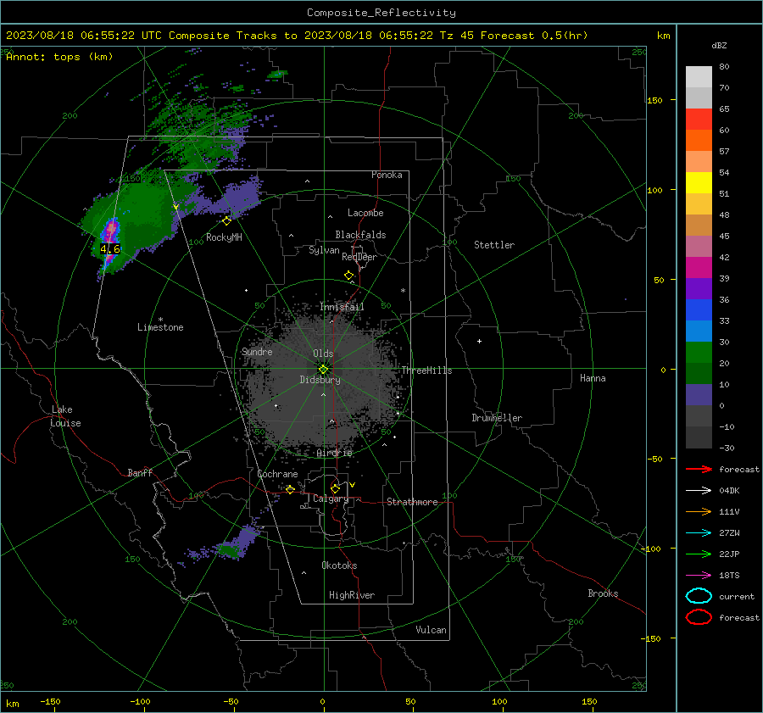This screenshot has height=713, width=763.
Task: Click the 18TS legend label
Action: (x=729, y=576)
